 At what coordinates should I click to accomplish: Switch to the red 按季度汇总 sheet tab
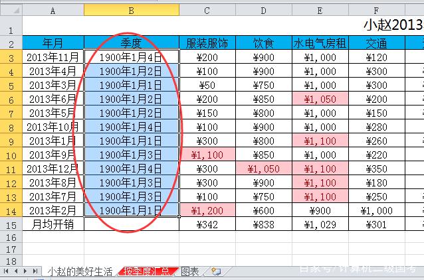click(x=148, y=271)
